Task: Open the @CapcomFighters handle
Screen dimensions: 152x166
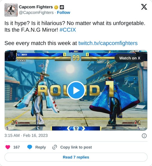Action: pos(36,12)
